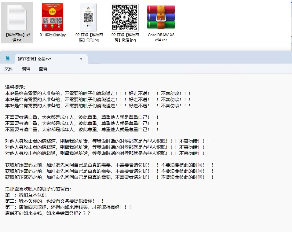Screen dimensions: 292x232
Task: Click the 温馨提示: line in Notepad
Action: tap(15, 87)
